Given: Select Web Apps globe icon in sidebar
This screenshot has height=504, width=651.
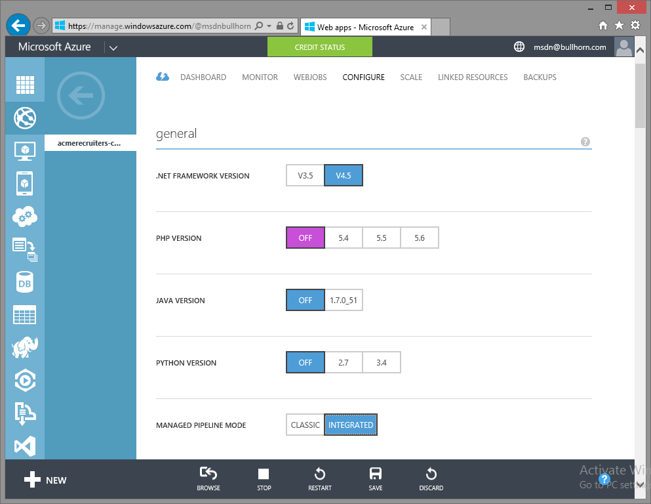Looking at the screenshot, I should [x=25, y=118].
